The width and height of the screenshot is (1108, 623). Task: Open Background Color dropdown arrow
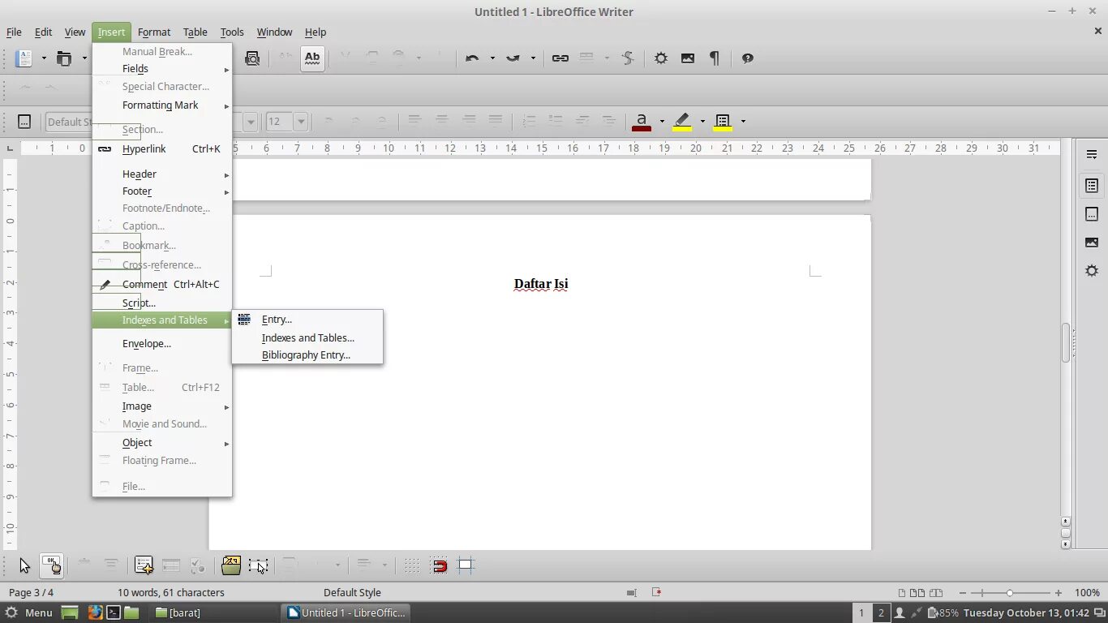743,122
